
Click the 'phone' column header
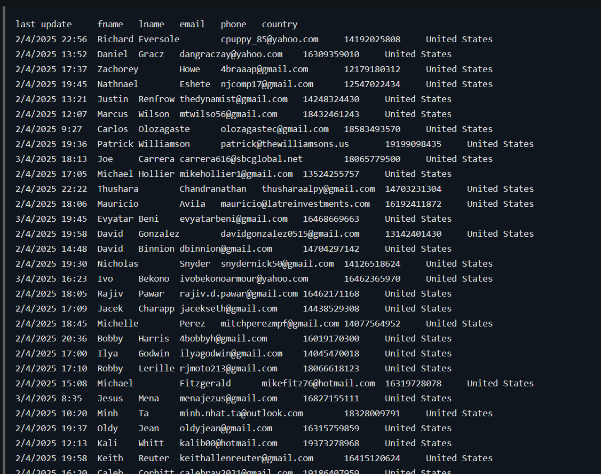233,24
